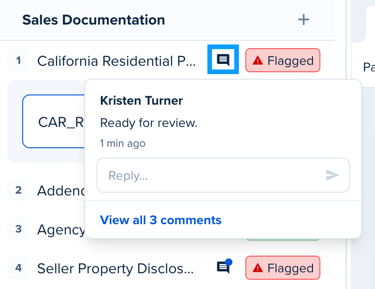Open the CAR_R file card
The image size is (375, 289).
click(x=54, y=121)
